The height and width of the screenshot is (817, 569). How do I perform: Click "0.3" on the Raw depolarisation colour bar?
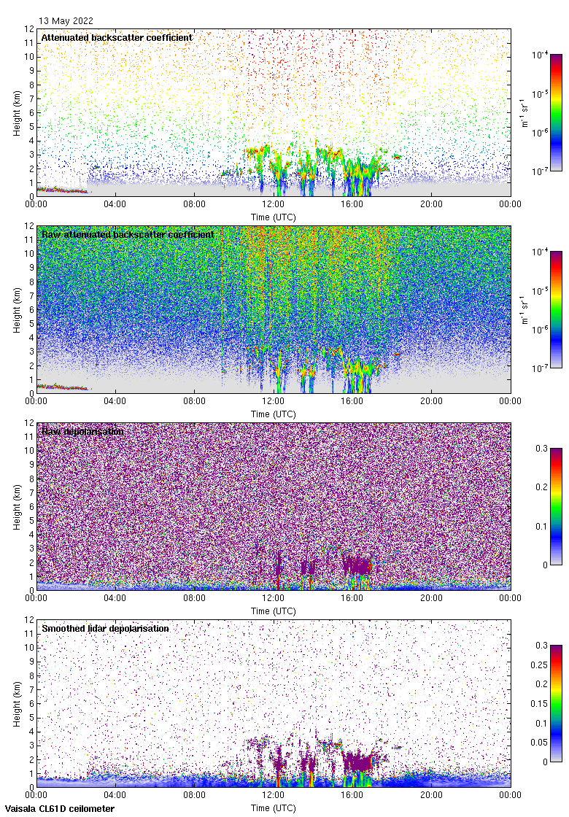[x=541, y=449]
